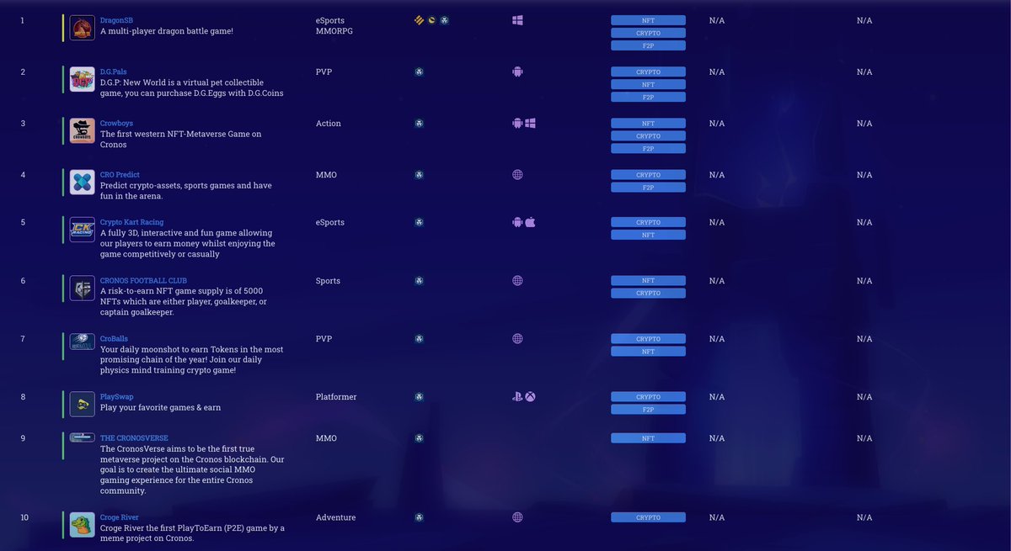Click the Cronos chain icon for THE CRONOSVERSE
Viewport: 1011px width, 551px height.
tap(419, 437)
